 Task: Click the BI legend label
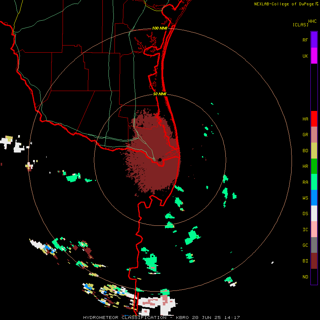305,261
